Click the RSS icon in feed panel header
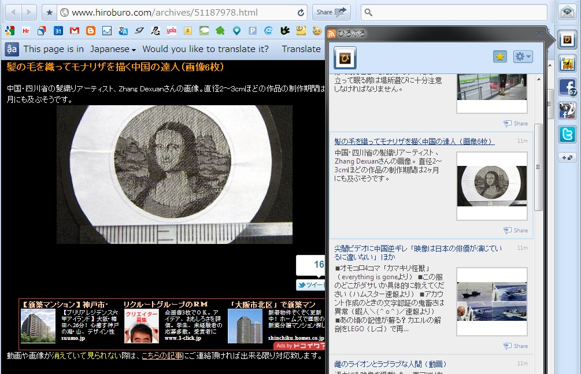581x374 pixels. [332, 34]
